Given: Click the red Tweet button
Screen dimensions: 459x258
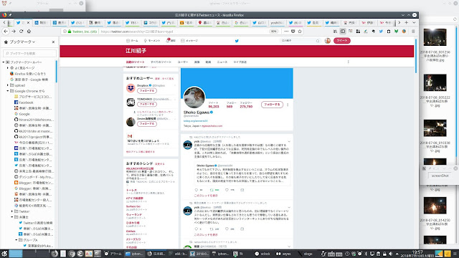Looking at the screenshot, I should 342,41.
